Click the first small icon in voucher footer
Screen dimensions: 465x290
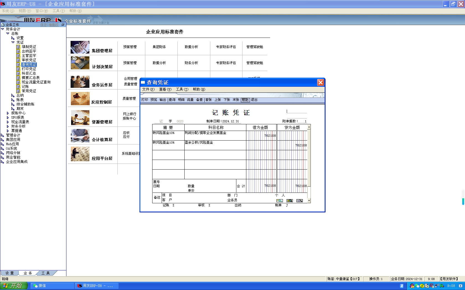click(280, 201)
